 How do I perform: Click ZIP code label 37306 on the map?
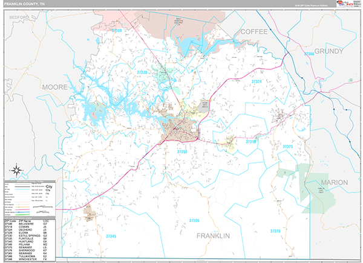coord(194,221)
